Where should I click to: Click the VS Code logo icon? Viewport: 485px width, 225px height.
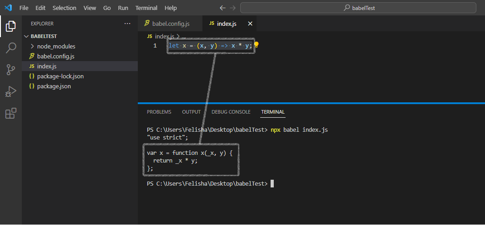click(8, 8)
